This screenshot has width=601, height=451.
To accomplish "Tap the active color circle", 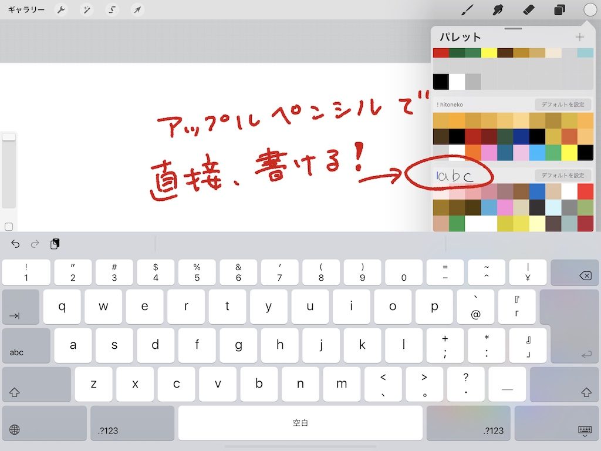I will coord(589,9).
